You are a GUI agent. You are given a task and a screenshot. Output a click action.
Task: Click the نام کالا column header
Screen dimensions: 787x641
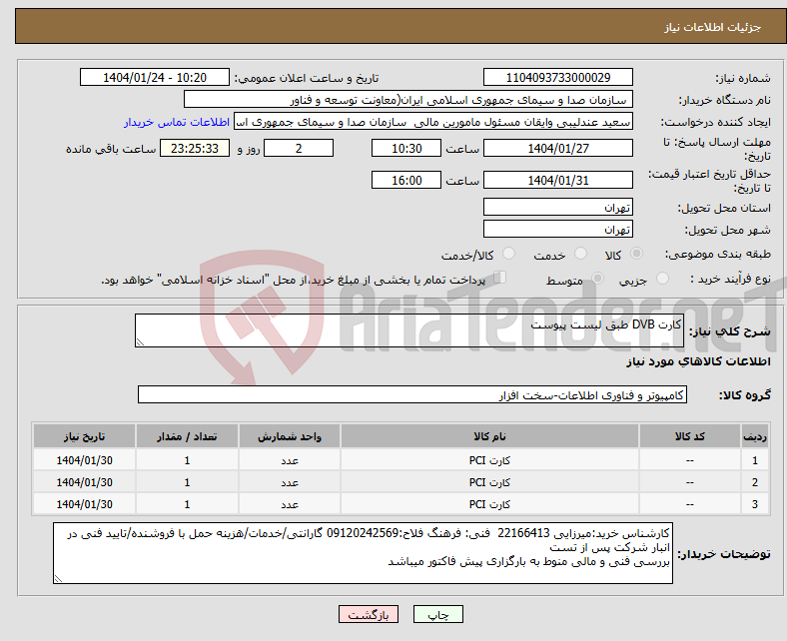click(x=489, y=436)
